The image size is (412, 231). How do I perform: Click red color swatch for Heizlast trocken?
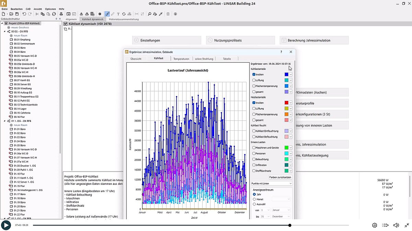286,103
